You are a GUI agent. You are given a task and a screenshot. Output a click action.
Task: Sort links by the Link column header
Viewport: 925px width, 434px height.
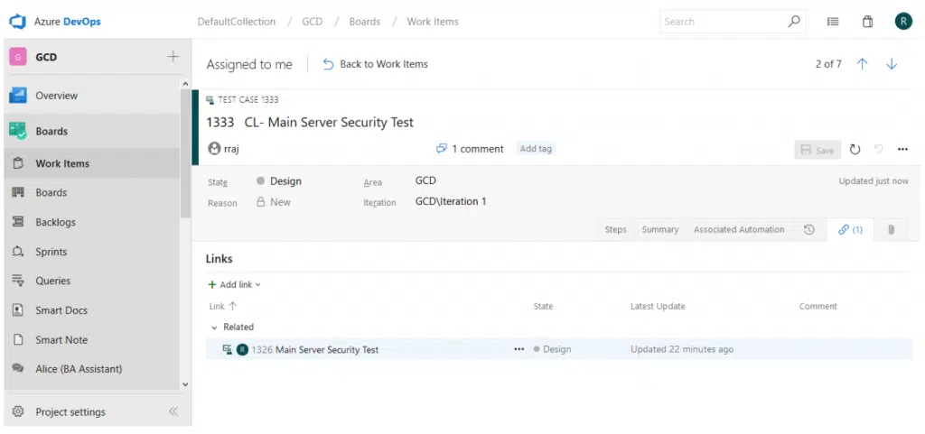217,307
